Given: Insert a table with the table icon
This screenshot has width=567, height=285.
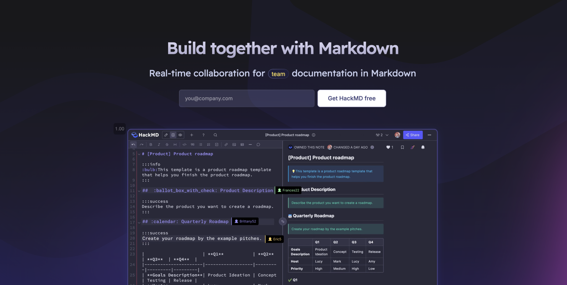Looking at the screenshot, I should [x=242, y=145].
